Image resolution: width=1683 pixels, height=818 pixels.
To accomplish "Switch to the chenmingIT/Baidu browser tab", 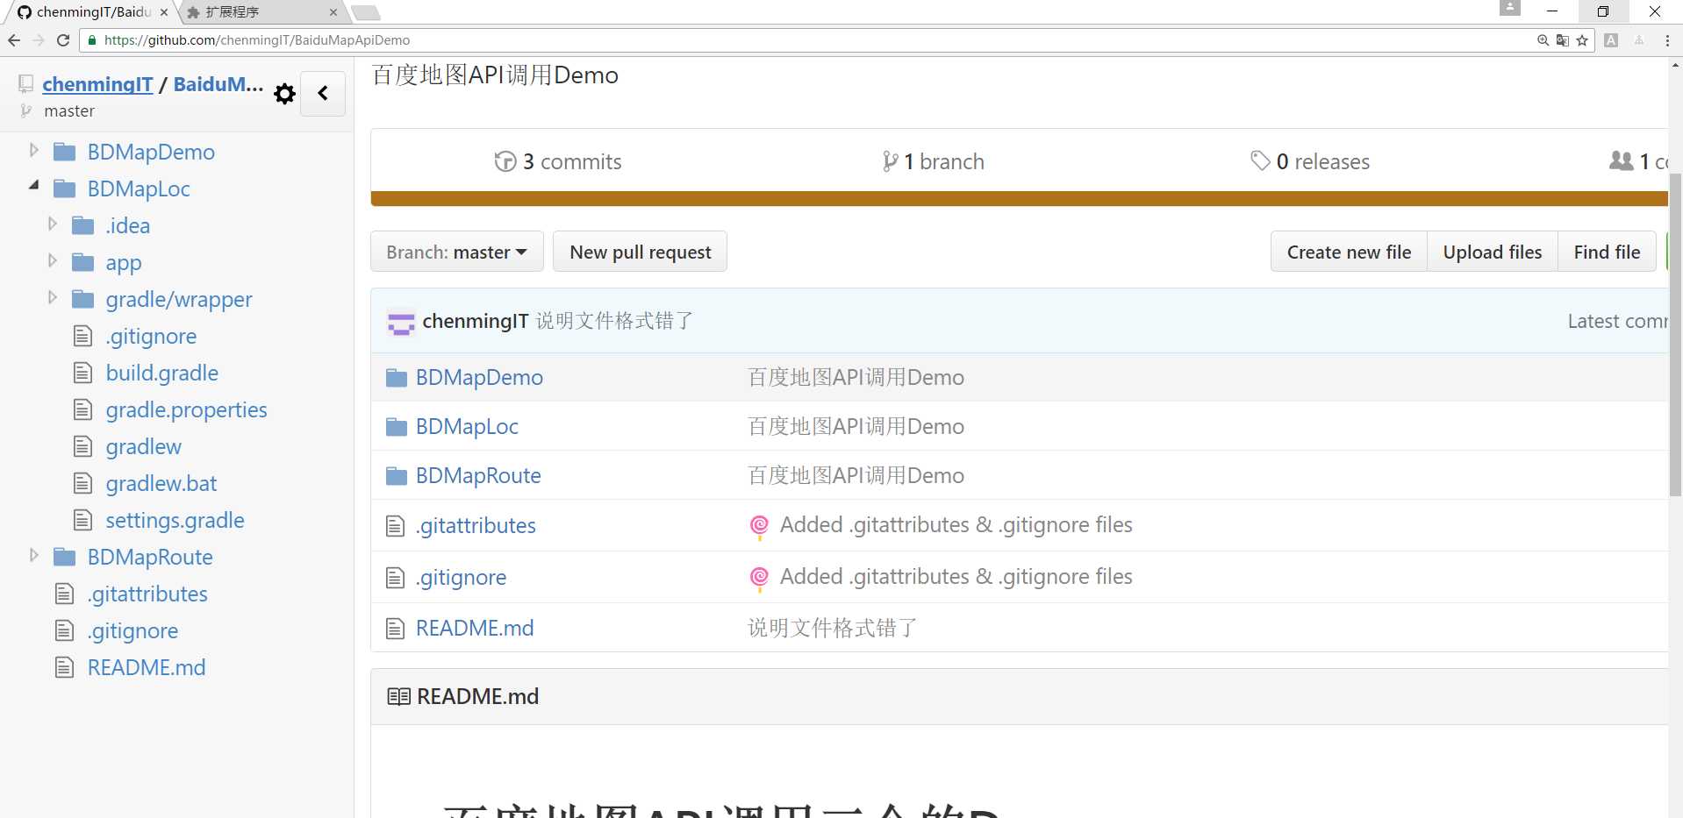I will [x=92, y=12].
